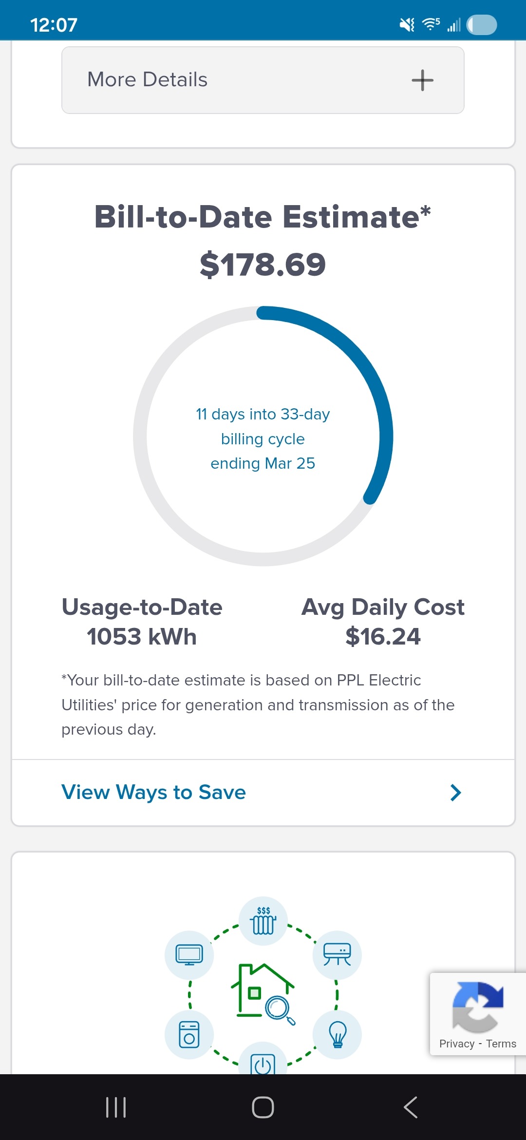Open the reCAPTCHA Terms link
The height and width of the screenshot is (1140, 526).
coord(501,1044)
